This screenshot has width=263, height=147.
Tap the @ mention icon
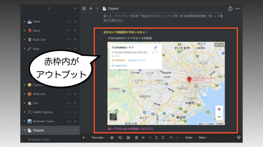point(112,138)
